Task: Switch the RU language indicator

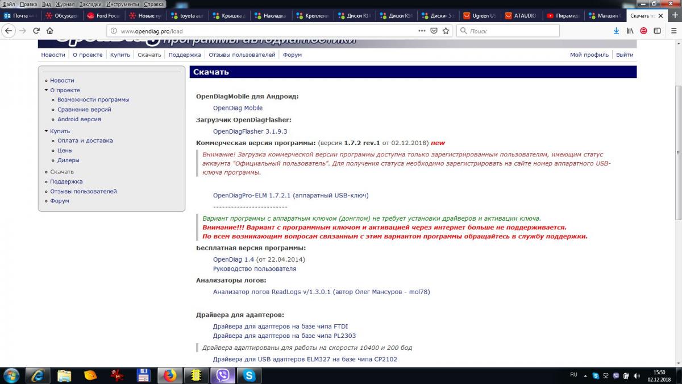Action: pyautogui.click(x=573, y=375)
